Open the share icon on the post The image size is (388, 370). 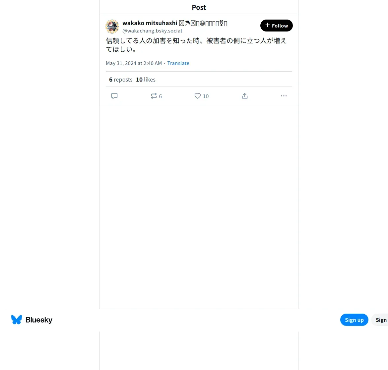coord(245,96)
